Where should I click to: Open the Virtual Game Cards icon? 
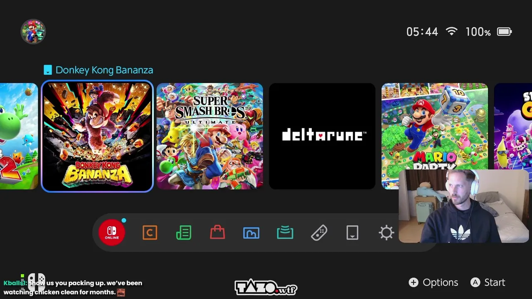pos(352,233)
